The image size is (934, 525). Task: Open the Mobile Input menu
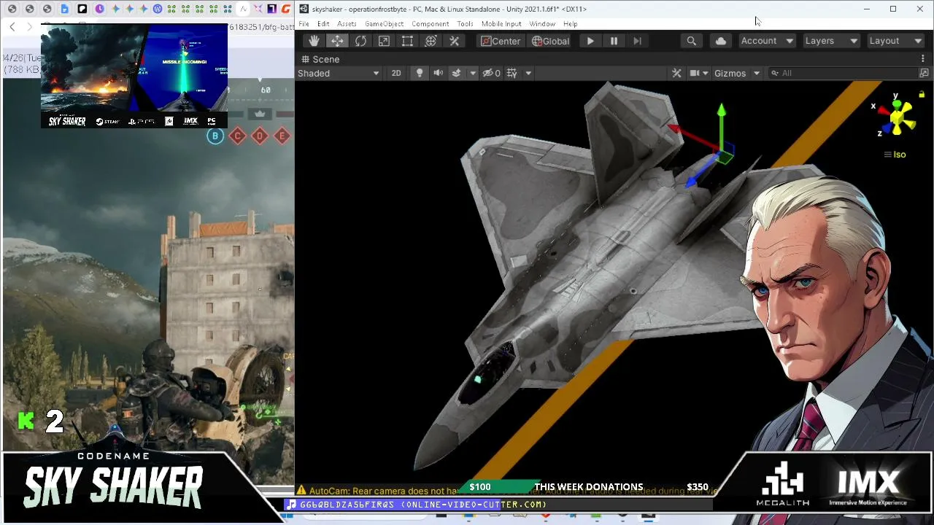[x=501, y=24]
